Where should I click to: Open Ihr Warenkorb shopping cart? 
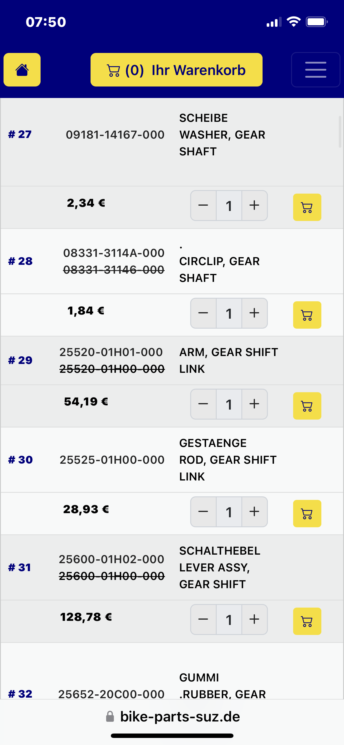pos(176,70)
